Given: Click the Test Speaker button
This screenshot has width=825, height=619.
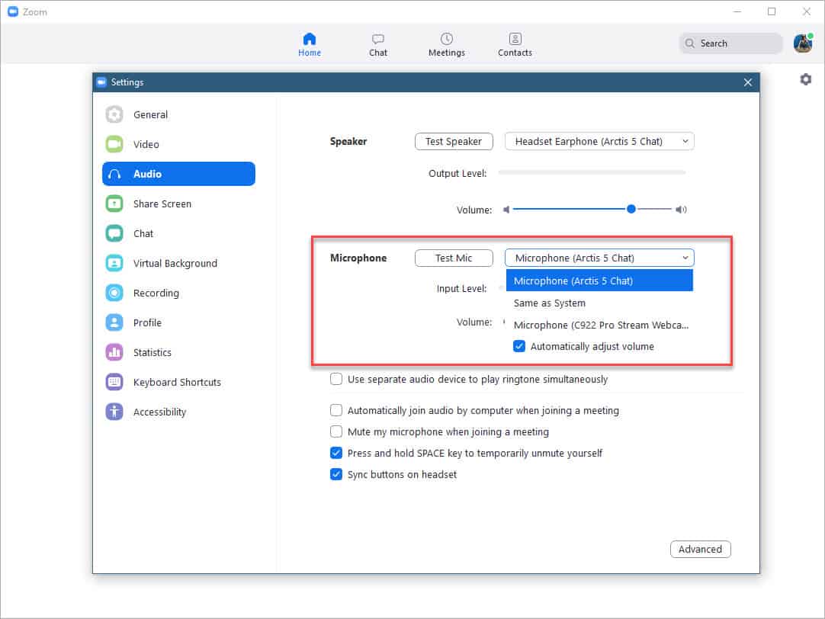Looking at the screenshot, I should tap(454, 142).
